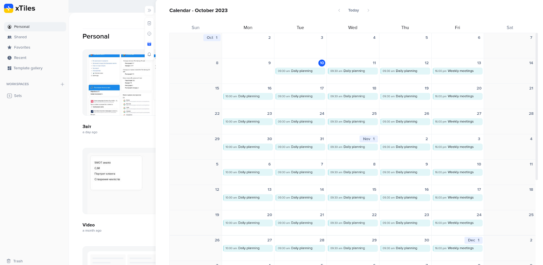Image resolution: width=543 pixels, height=265 pixels.
Task: Click the WORKSPACES section label
Action: pyautogui.click(x=18, y=84)
